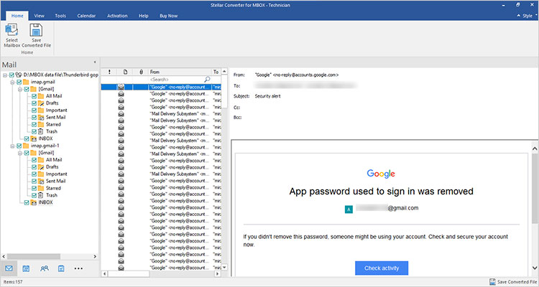
Task: Open the View ribbon tab
Action: [40, 16]
